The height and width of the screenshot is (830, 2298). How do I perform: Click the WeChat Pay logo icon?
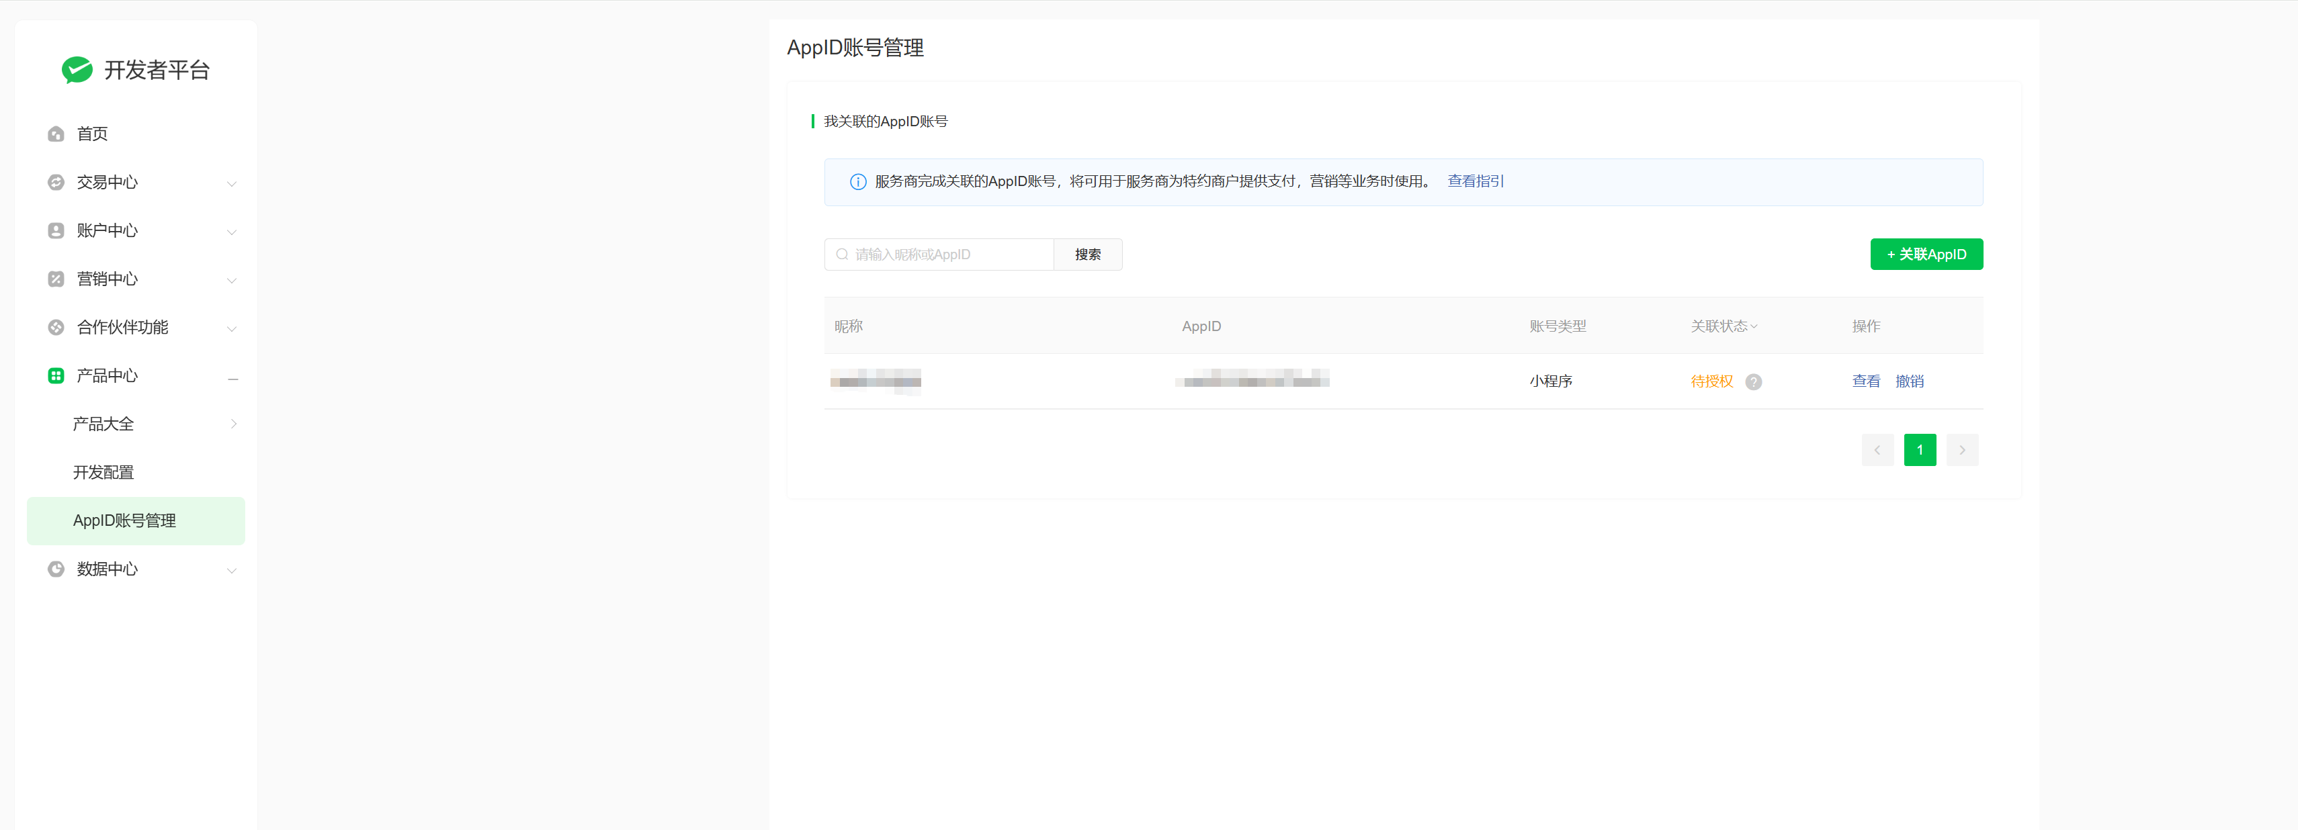pos(77,70)
